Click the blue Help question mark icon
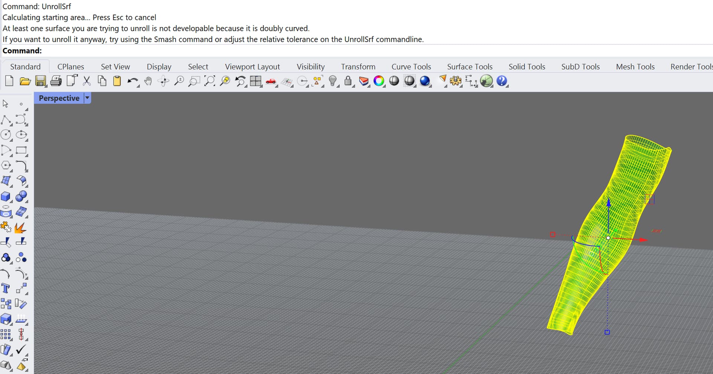Image resolution: width=713 pixels, height=374 pixels. (x=502, y=81)
